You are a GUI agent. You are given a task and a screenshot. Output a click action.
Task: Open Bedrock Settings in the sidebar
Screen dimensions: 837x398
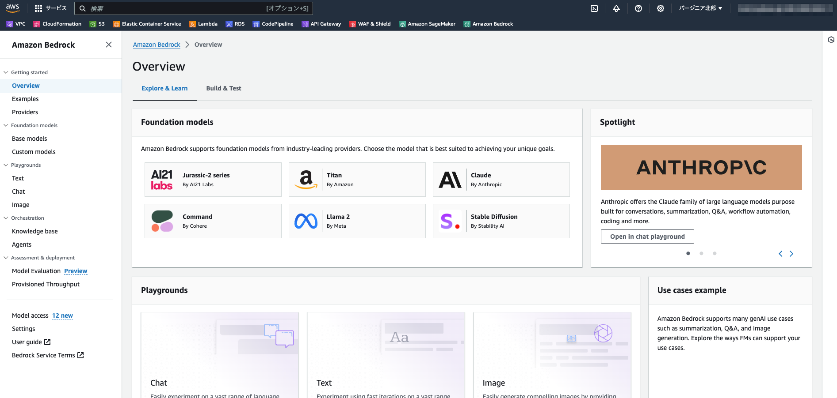pos(23,329)
